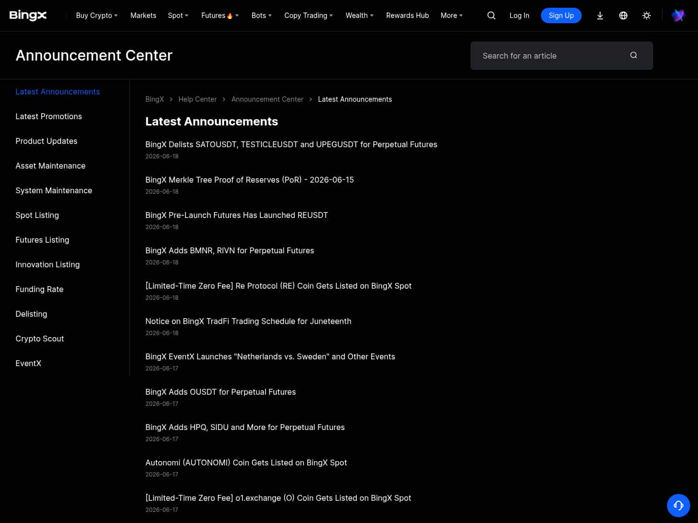Select Asset Maintenance in sidebar
Viewport: 698px width, 523px height.
[x=50, y=166]
